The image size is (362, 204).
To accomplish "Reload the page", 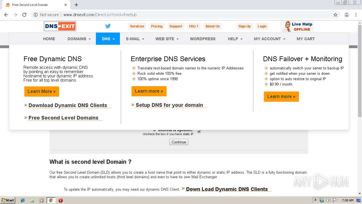I will point(24,15).
